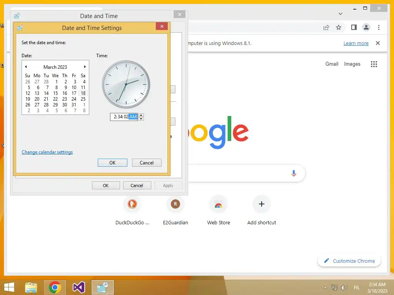Open the network tray icon
The width and height of the screenshot is (394, 295).
(x=334, y=287)
